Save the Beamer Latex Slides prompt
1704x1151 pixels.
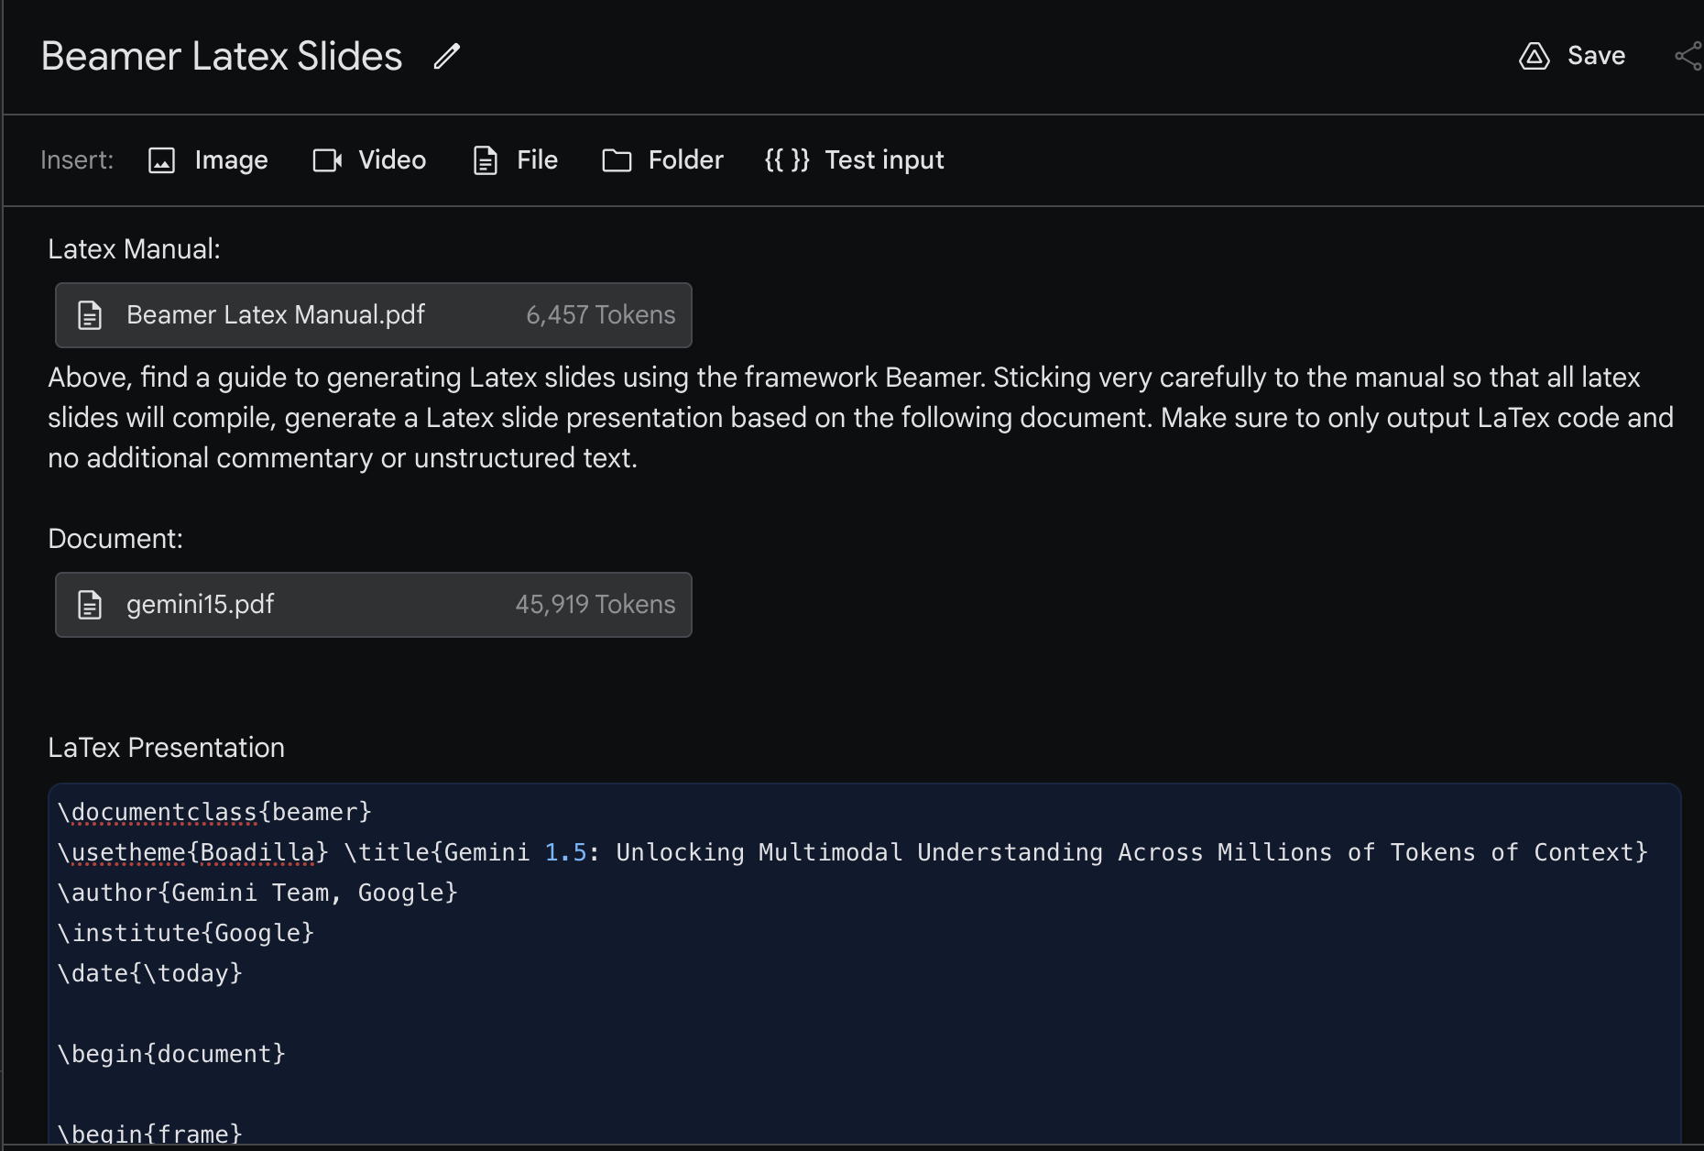(1596, 56)
